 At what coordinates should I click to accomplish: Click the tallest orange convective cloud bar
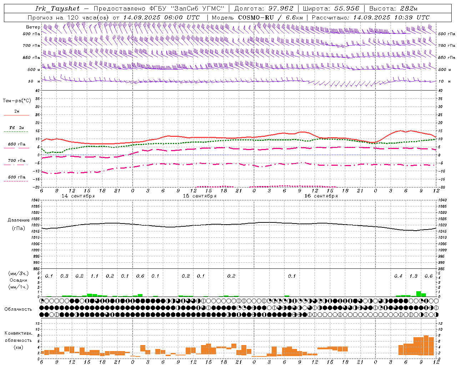[426, 345]
